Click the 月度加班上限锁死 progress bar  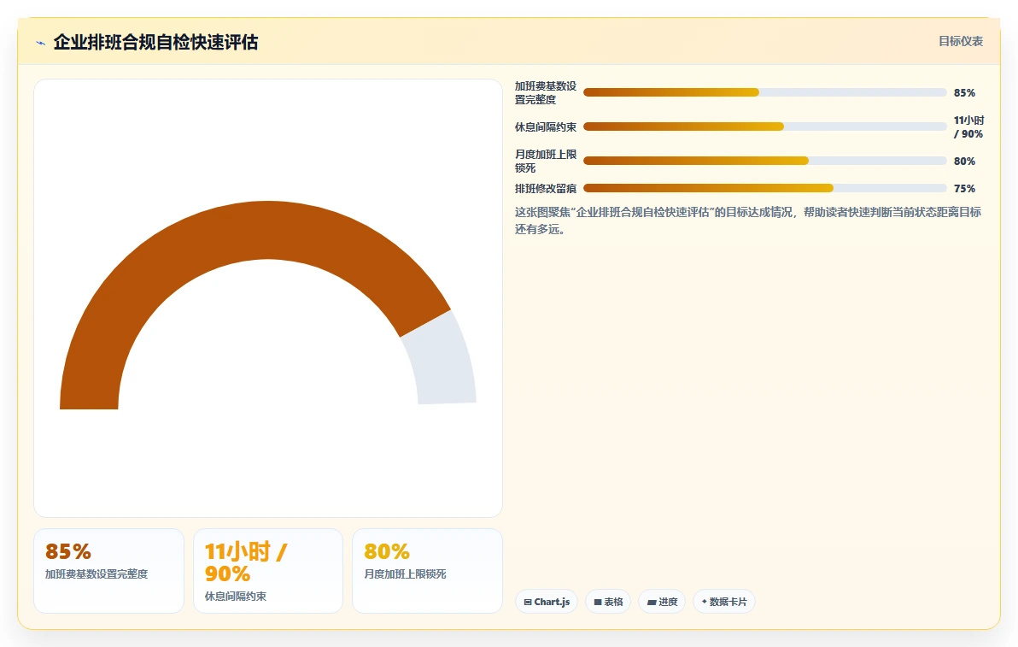[765, 161]
